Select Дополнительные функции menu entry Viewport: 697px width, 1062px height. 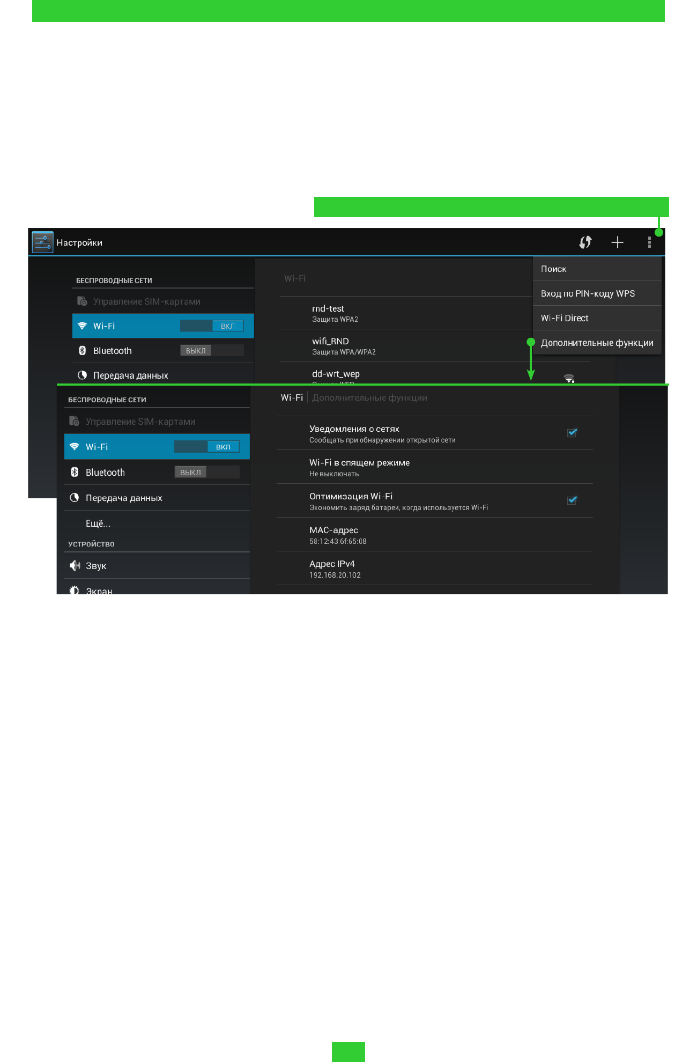coord(597,343)
